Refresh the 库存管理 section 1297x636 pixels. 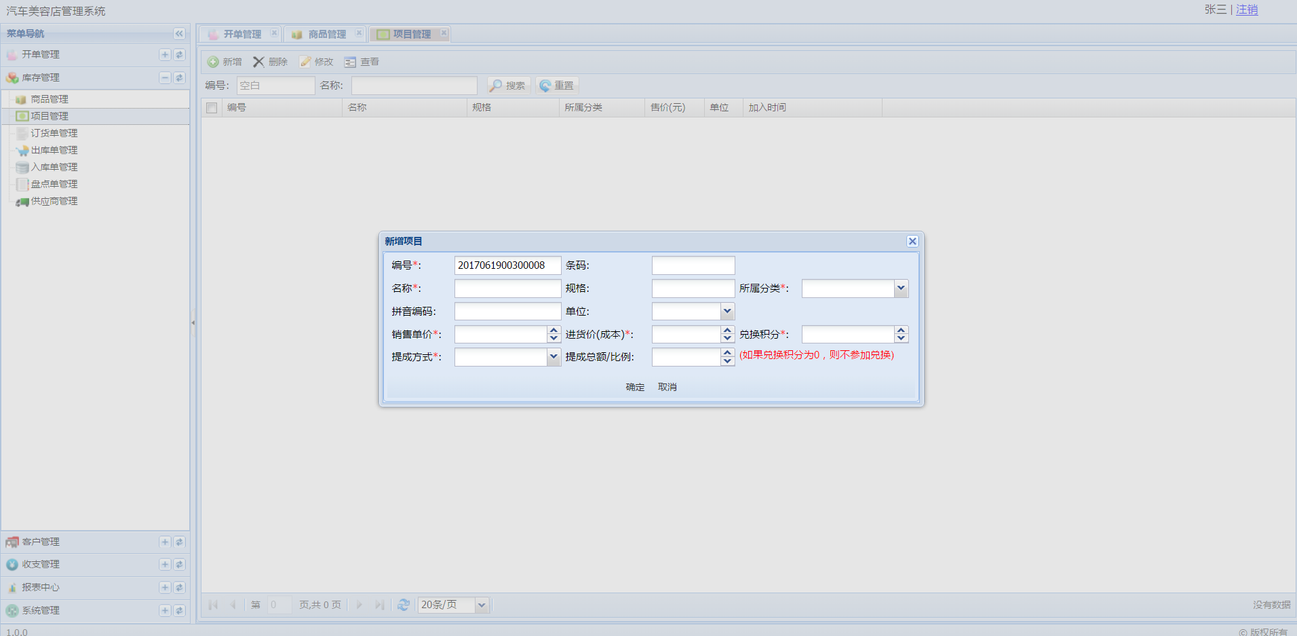coord(179,77)
